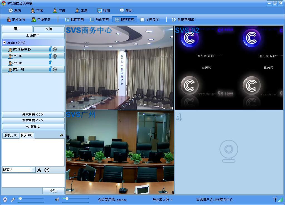The height and width of the screenshot is (205, 285).
Task: Click in the chat message input box
Action: (x=33, y=180)
